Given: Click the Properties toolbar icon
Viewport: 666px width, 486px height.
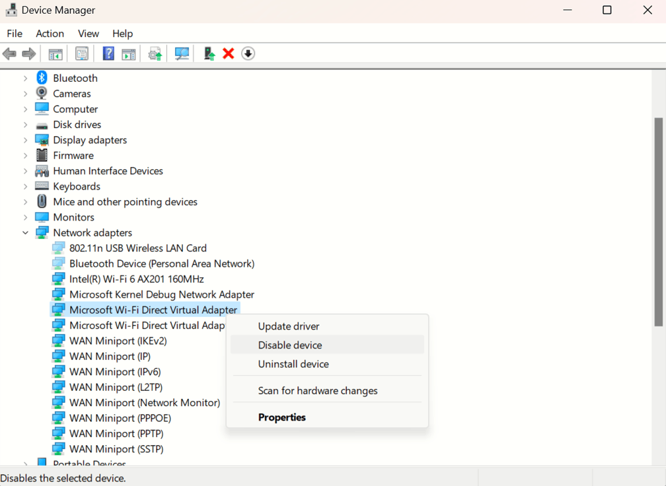Looking at the screenshot, I should tap(81, 53).
